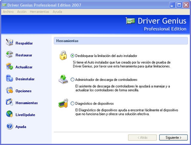Screen dimensions: 191x145
Task: Click the Siguiente button
Action: pos(173,137)
